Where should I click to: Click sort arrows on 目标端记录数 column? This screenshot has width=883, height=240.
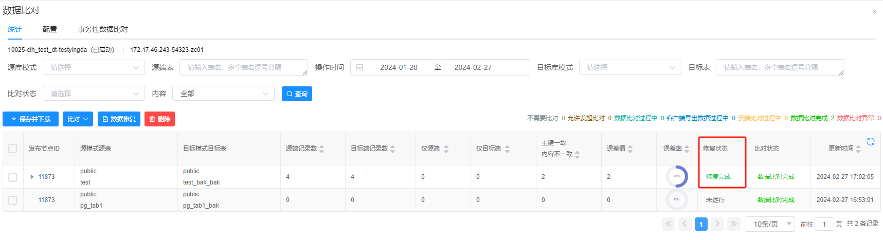(x=393, y=149)
